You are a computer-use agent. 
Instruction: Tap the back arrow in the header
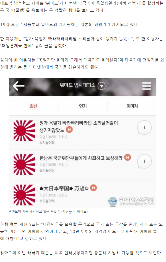tap(19, 86)
